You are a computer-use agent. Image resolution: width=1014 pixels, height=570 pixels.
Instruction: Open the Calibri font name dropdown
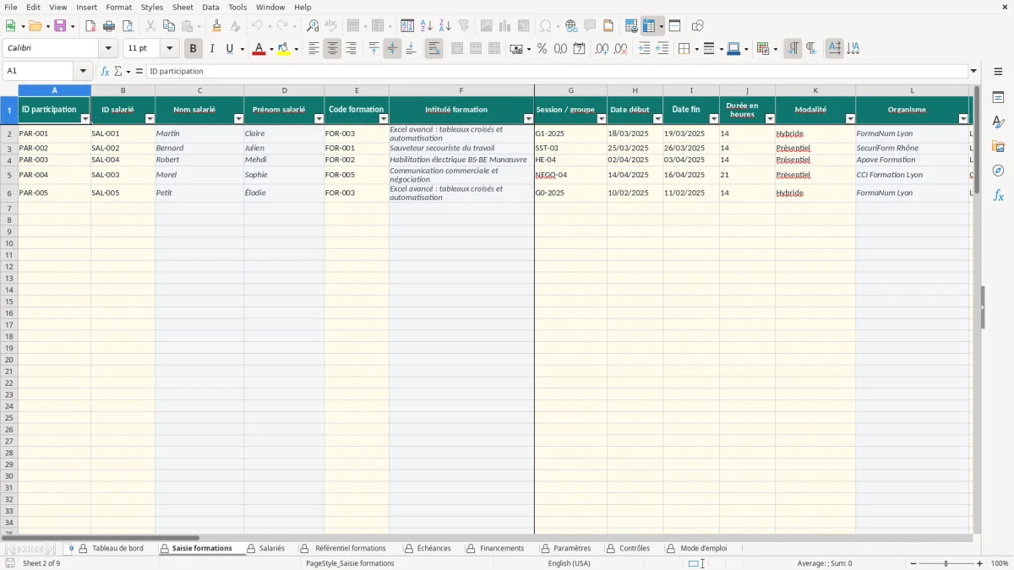point(109,49)
